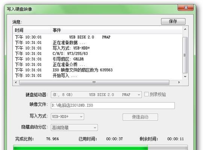The width and height of the screenshot is (203, 150).
Task: Click the vertical scrollbar thumb
Action: tap(185, 55)
